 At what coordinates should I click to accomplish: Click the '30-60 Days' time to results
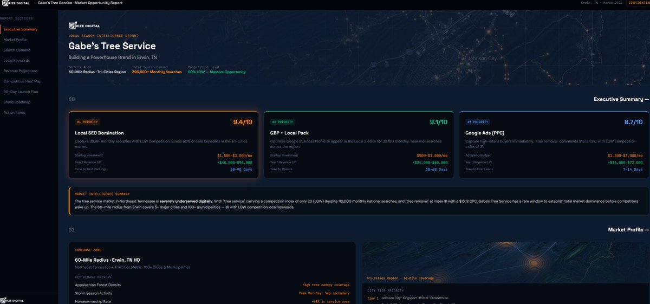[437, 170]
